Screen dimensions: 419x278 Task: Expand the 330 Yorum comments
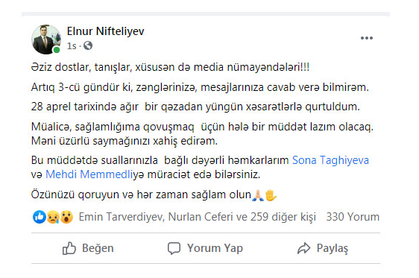click(353, 217)
